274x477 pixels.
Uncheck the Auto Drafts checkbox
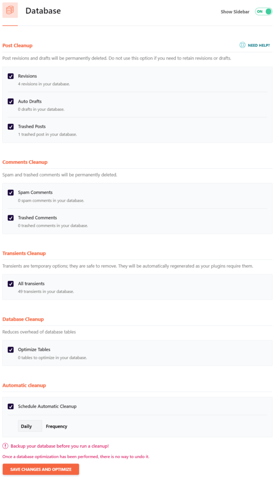[x=11, y=101]
